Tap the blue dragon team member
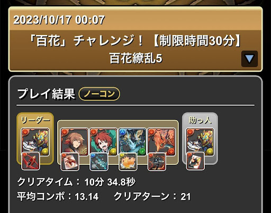 coord(132,142)
